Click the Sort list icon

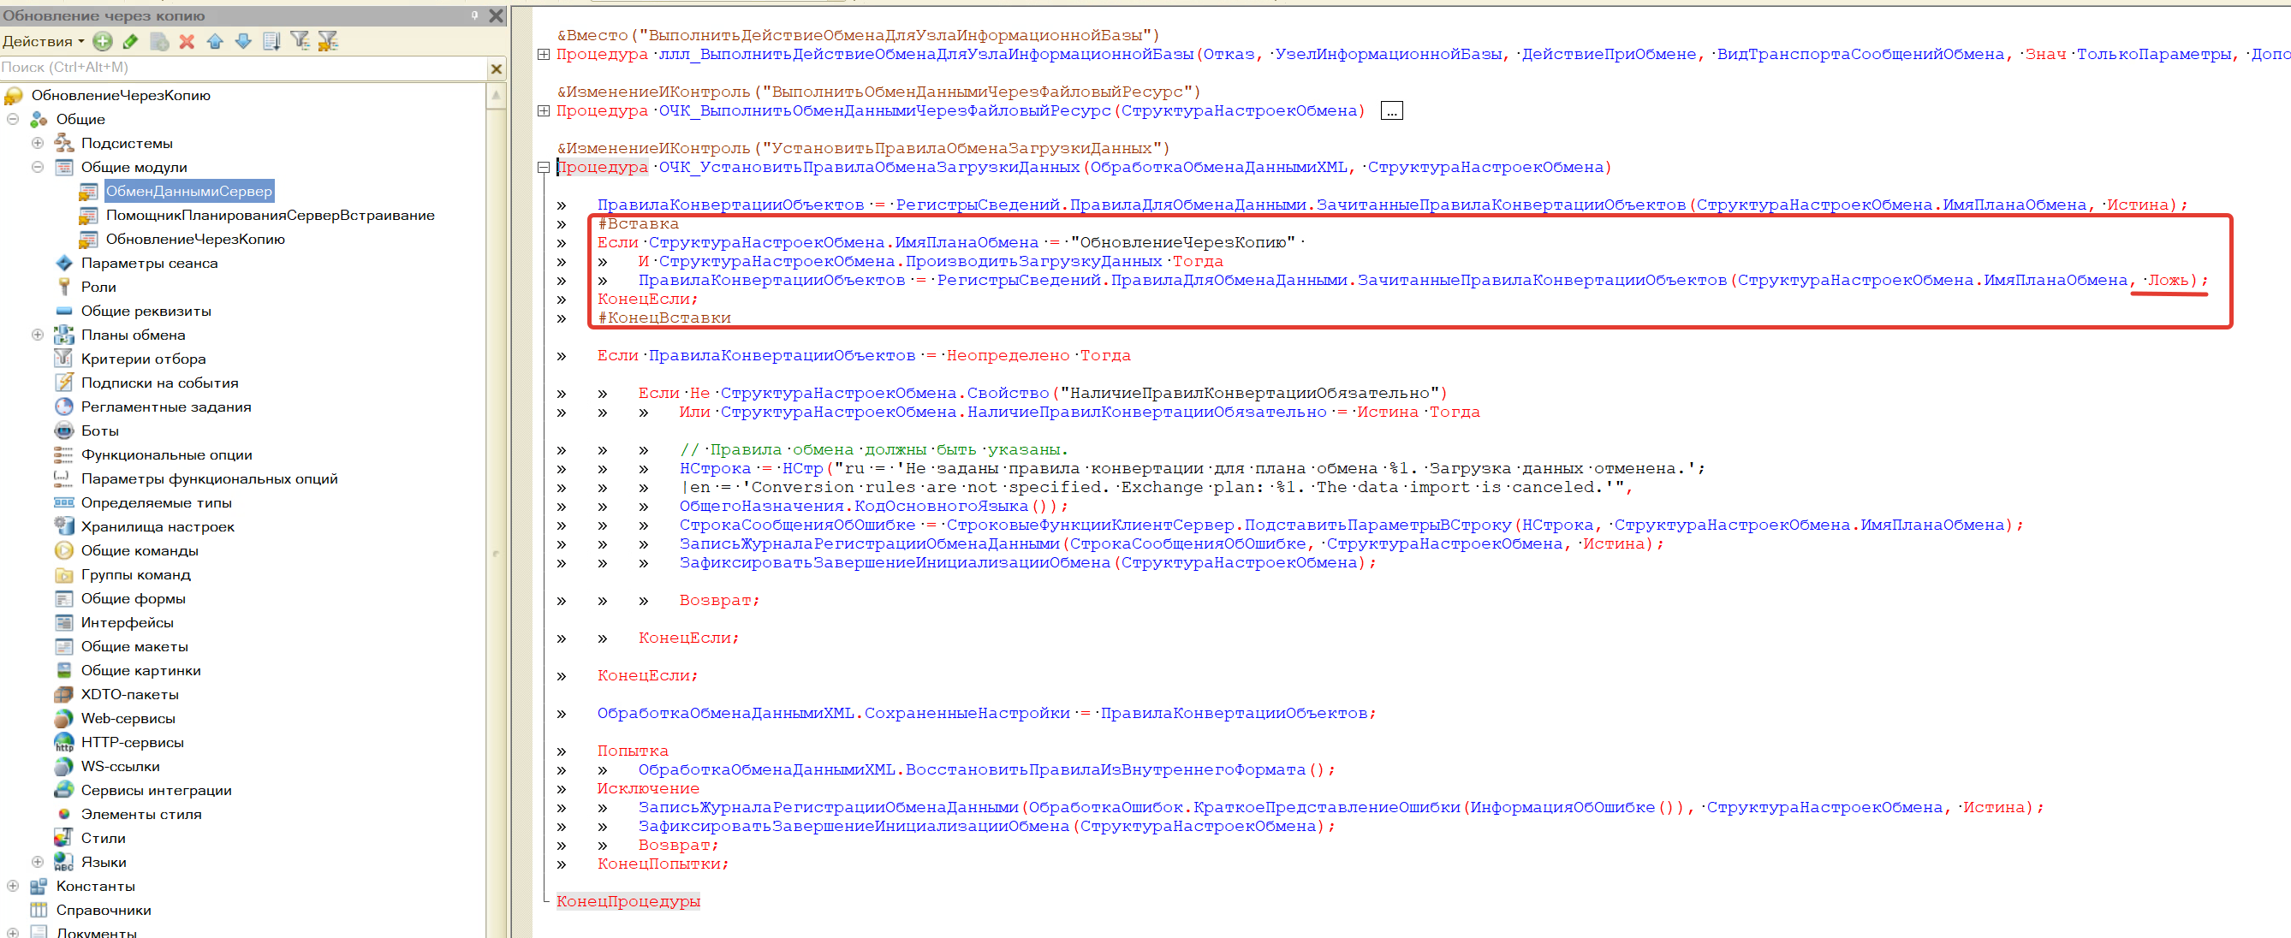271,41
